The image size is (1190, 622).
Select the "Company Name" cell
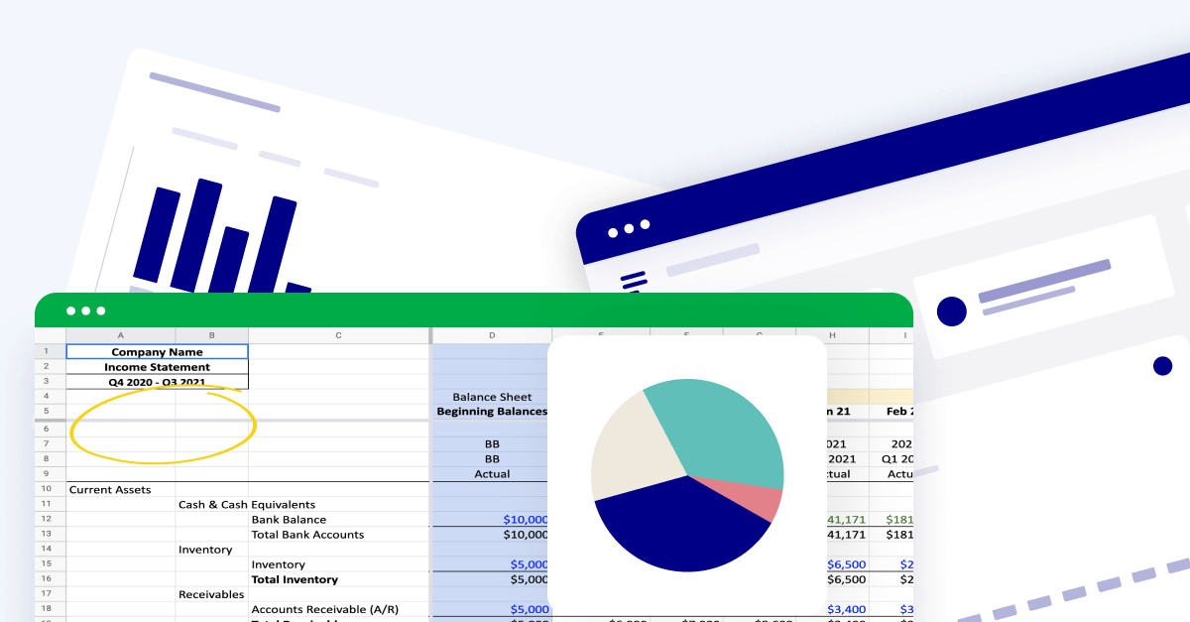[x=157, y=352]
